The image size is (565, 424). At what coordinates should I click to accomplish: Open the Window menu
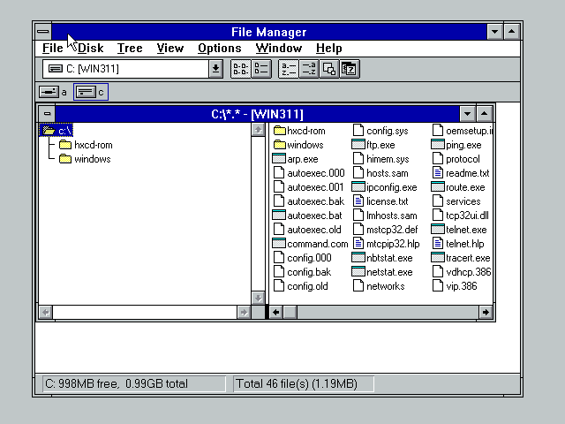279,48
